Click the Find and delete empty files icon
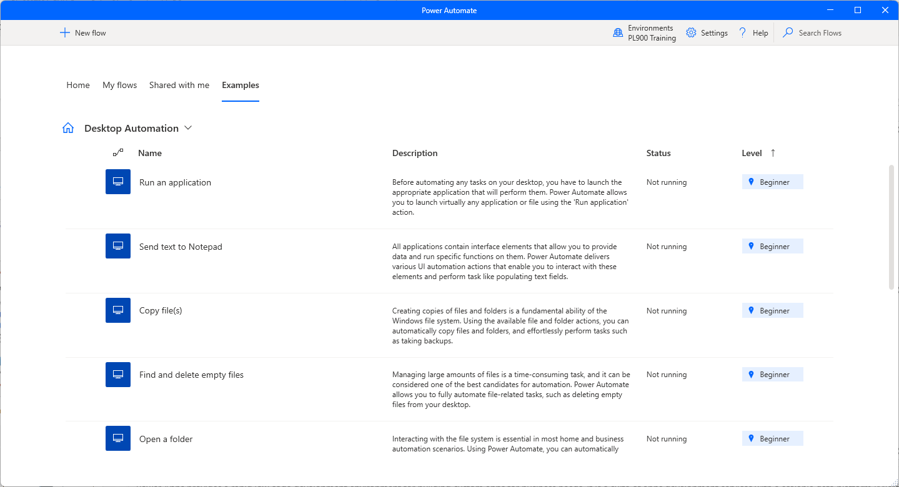This screenshot has width=899, height=487. (x=118, y=375)
